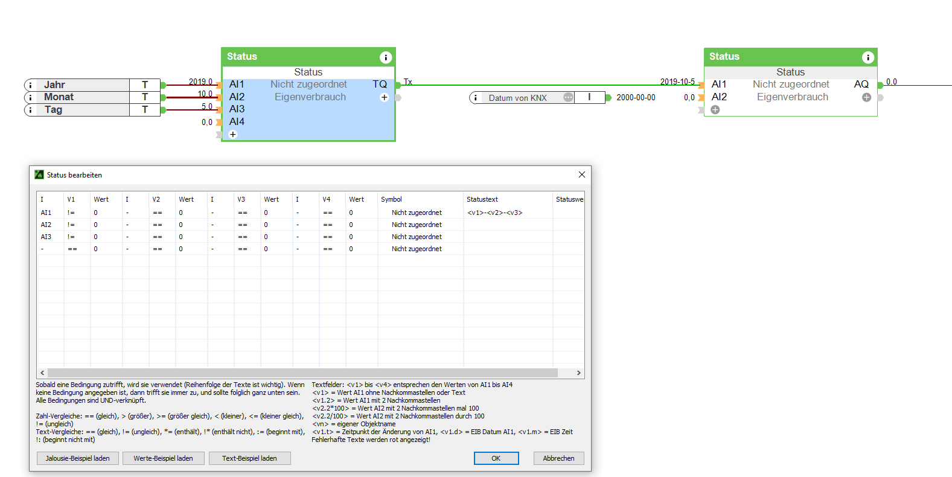Cancel with Abbrechen button
The height and width of the screenshot is (477, 952).
(558, 458)
